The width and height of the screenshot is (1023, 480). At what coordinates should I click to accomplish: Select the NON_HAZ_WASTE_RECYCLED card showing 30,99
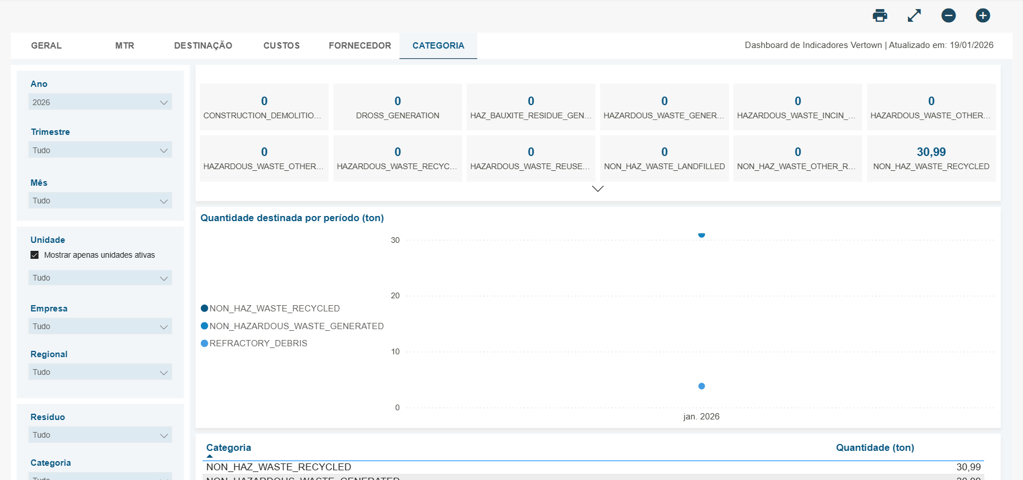pos(931,158)
